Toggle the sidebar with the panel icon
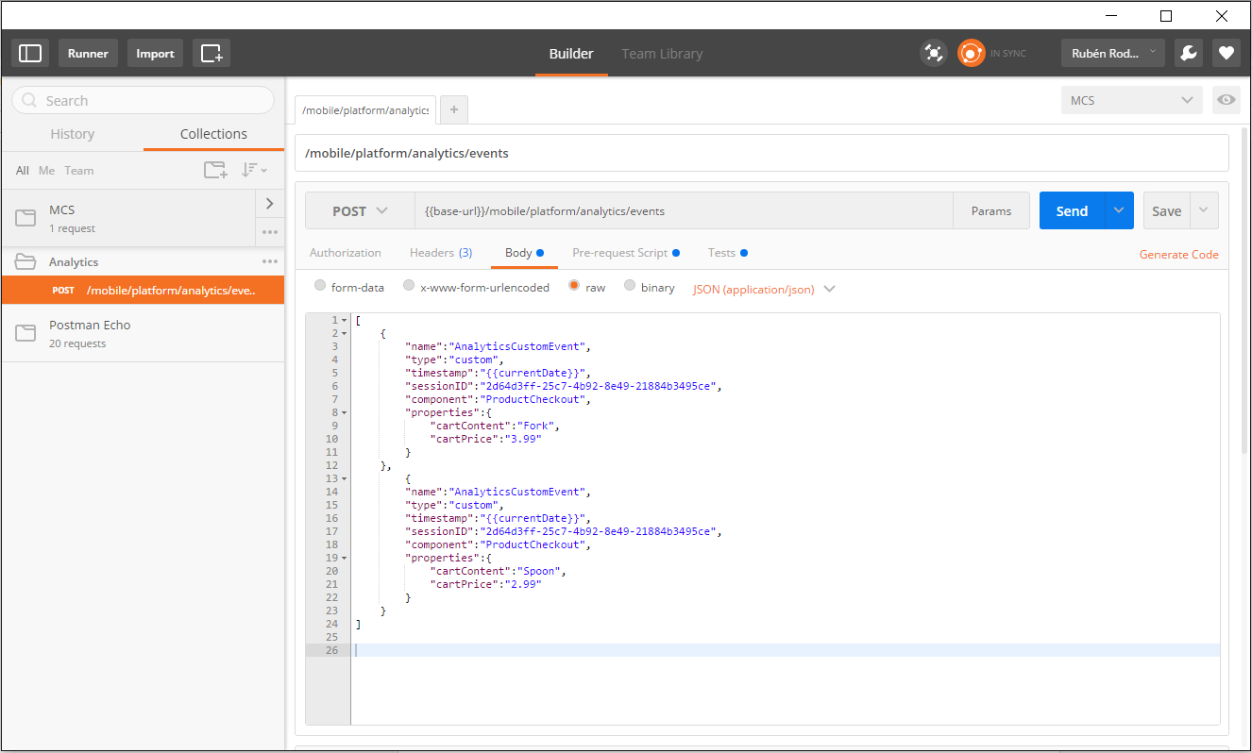 [x=30, y=53]
